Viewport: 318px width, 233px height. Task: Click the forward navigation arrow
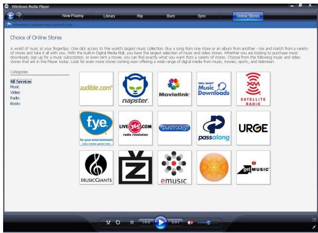click(x=19, y=15)
